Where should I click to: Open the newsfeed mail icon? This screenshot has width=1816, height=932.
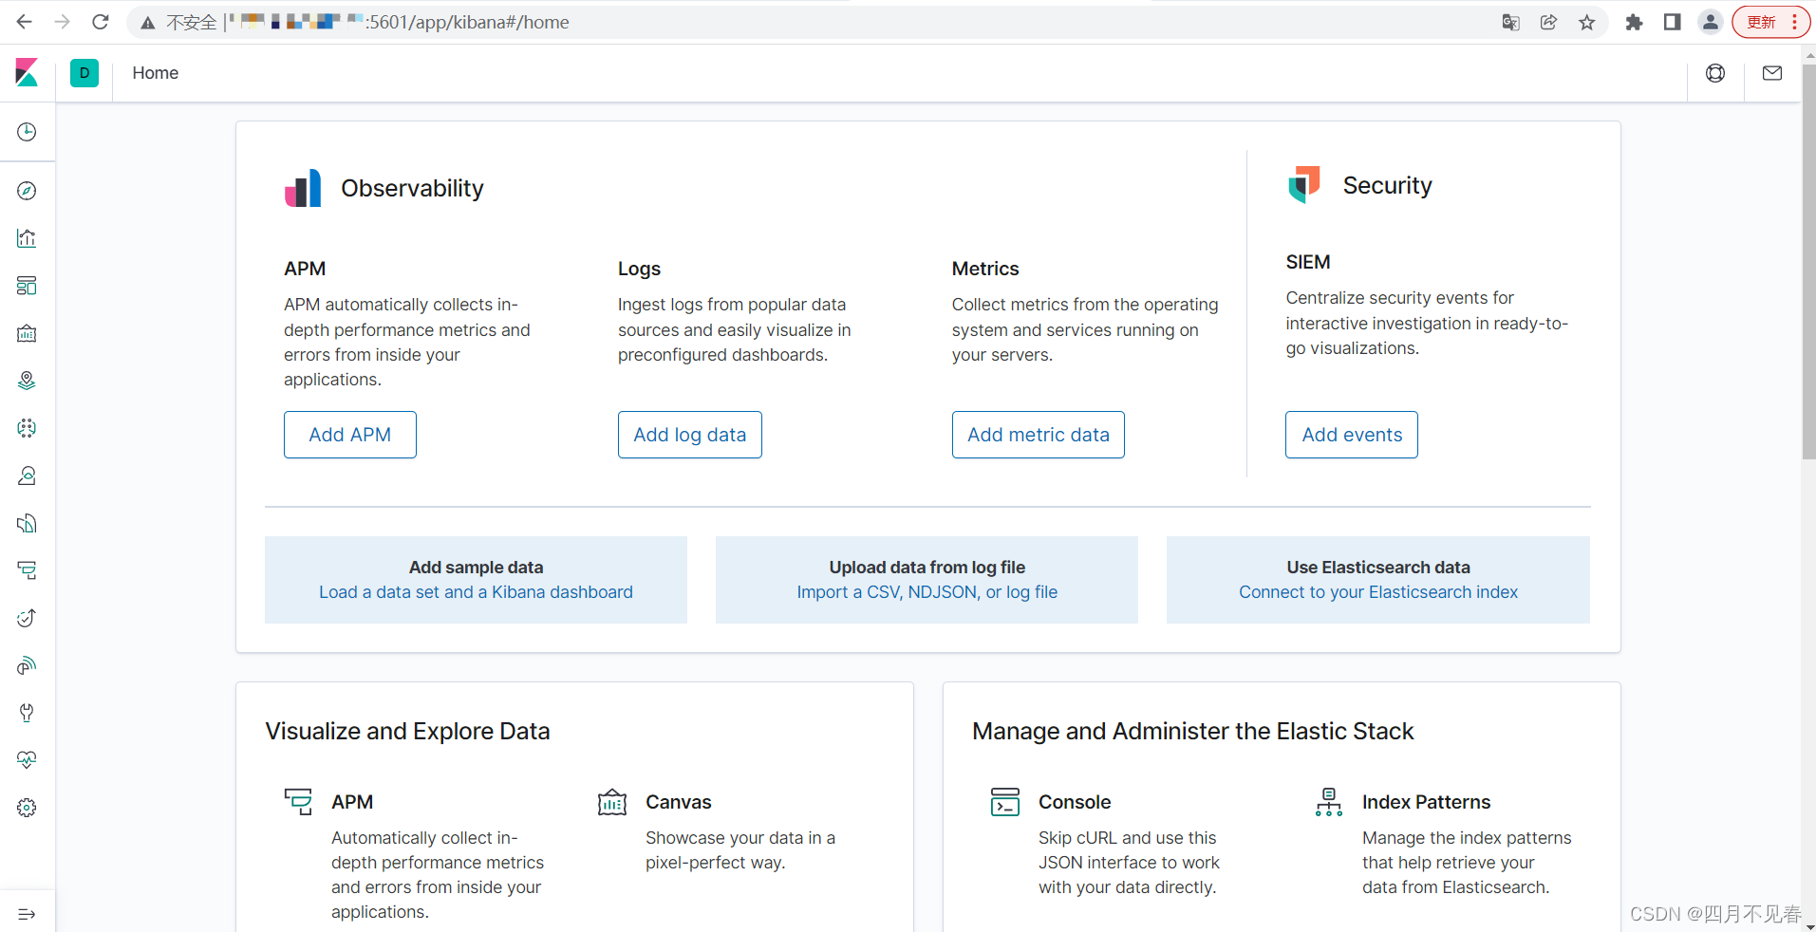coord(1772,73)
